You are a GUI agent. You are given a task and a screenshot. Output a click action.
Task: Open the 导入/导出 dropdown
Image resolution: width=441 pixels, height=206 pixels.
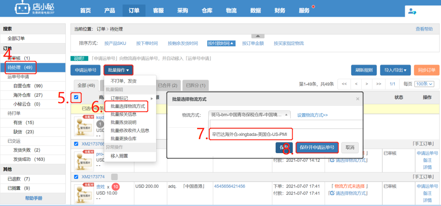click(x=395, y=70)
